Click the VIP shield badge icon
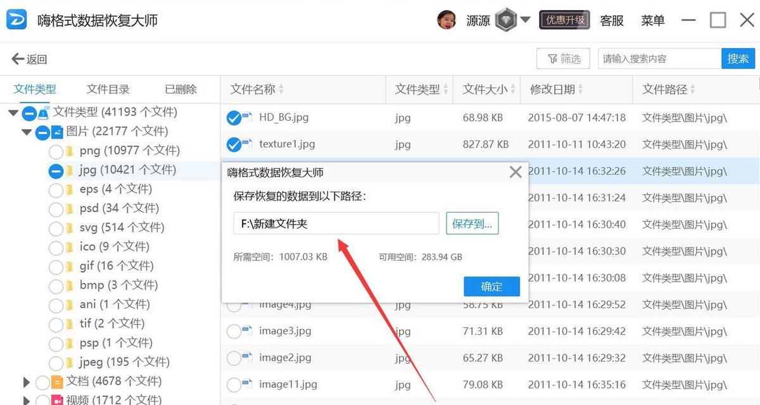 tap(507, 20)
